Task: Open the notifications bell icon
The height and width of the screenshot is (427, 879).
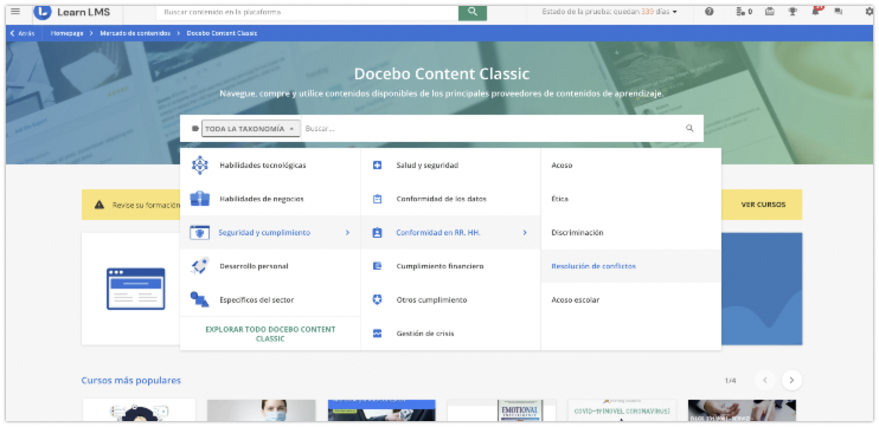Action: (817, 12)
